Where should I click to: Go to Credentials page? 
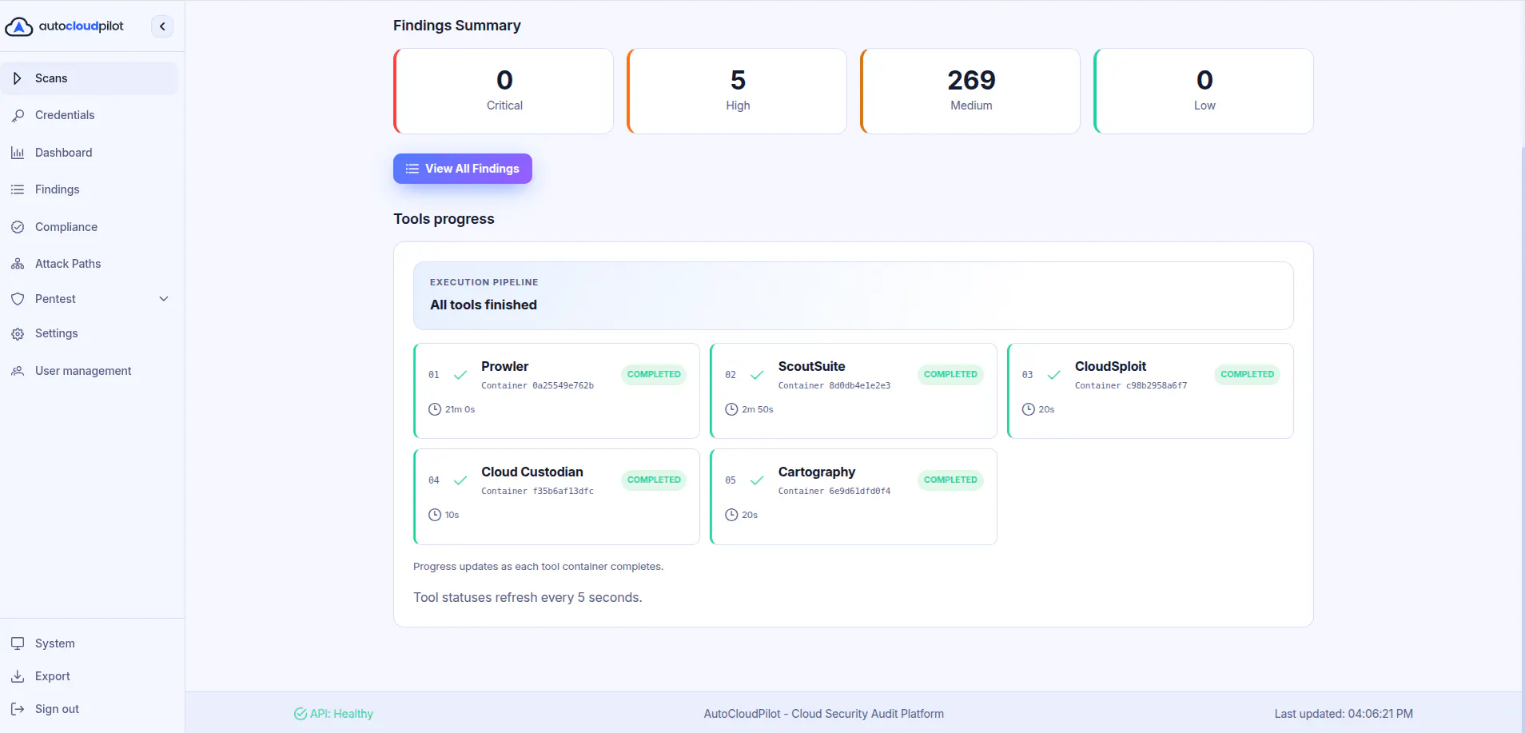point(90,115)
